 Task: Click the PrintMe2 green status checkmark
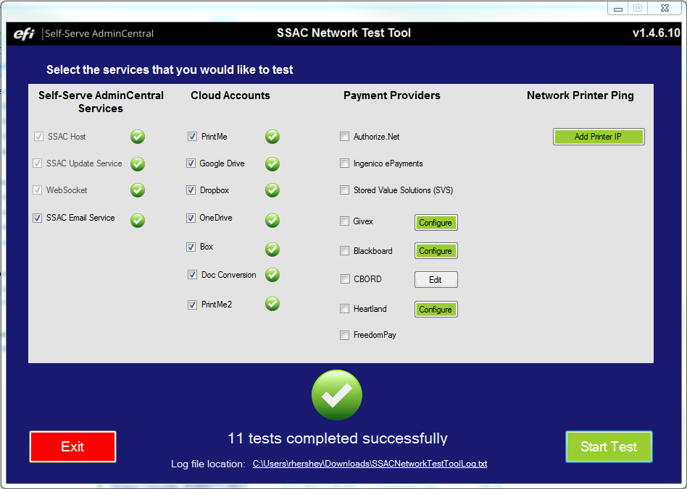click(x=272, y=304)
